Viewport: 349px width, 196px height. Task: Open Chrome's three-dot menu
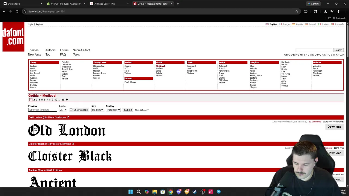point(345,11)
